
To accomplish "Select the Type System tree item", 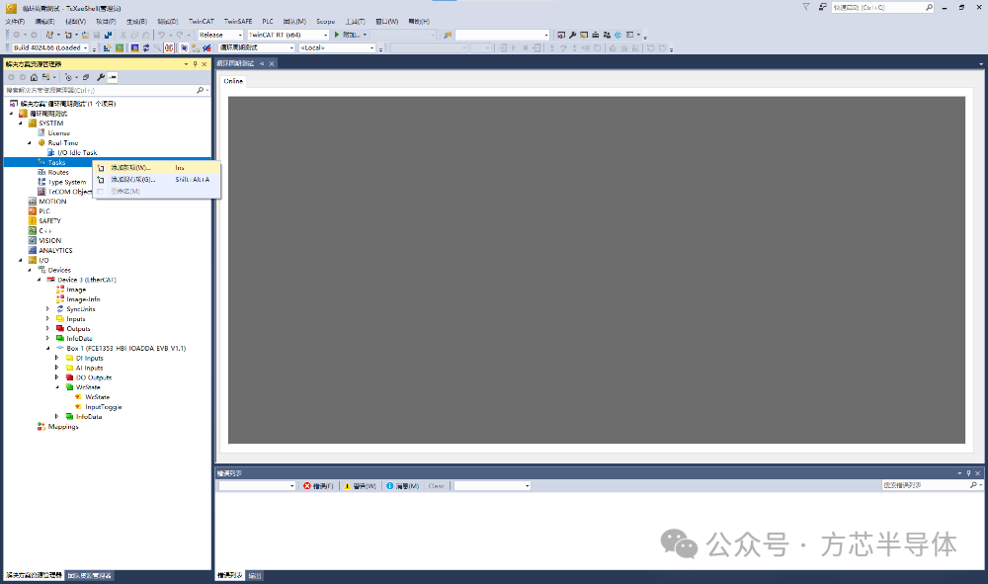I will [x=67, y=182].
